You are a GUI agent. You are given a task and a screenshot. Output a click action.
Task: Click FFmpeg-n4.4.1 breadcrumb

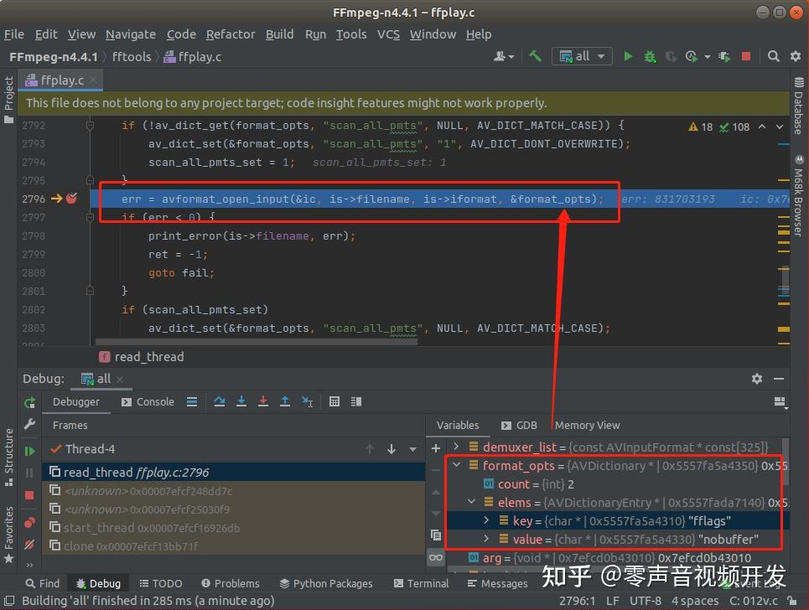(53, 57)
